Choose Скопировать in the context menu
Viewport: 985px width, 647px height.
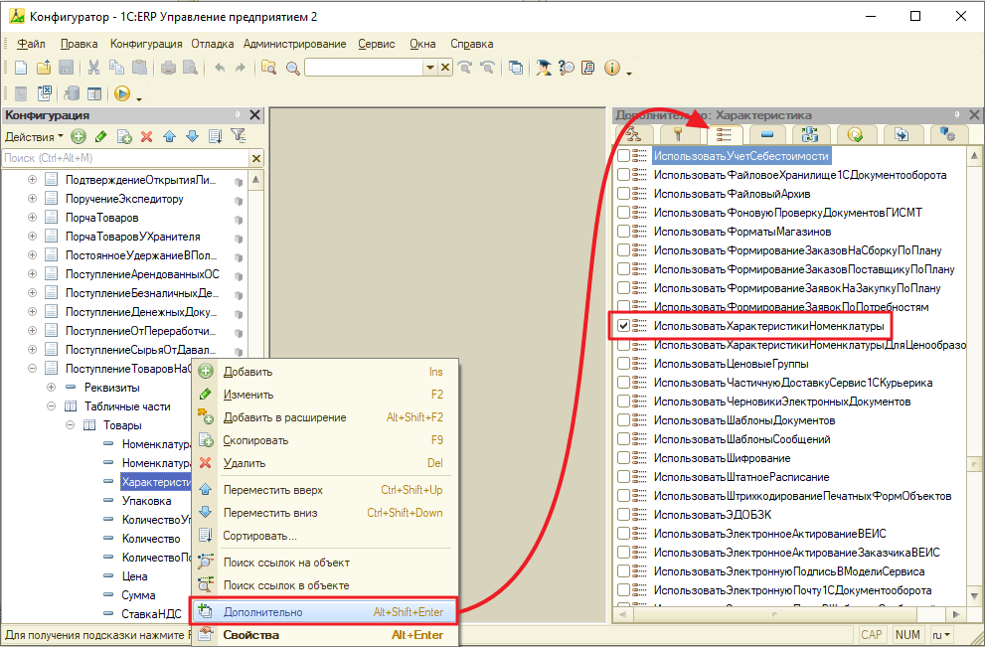[x=325, y=440]
